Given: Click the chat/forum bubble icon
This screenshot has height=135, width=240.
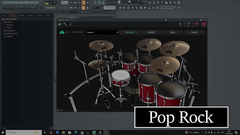Looking at the screenshot, I should pos(174,2).
